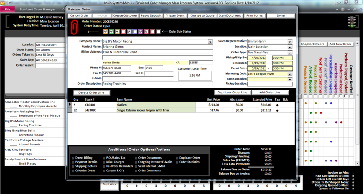The image size is (363, 194).
Task: Open the Stock Location dropdown
Action: click(x=290, y=79)
